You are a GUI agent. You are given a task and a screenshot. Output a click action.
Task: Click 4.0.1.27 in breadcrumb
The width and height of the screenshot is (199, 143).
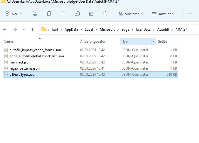(181, 30)
